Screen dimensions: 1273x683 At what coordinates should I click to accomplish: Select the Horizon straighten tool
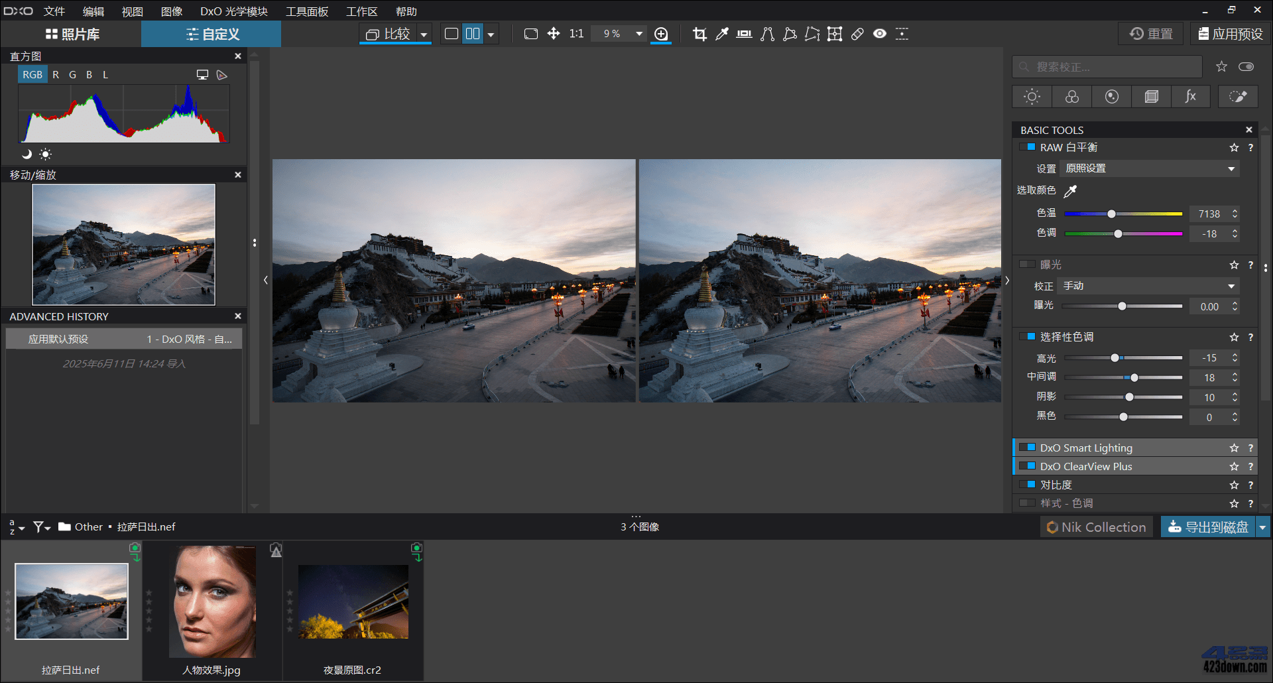tap(744, 34)
